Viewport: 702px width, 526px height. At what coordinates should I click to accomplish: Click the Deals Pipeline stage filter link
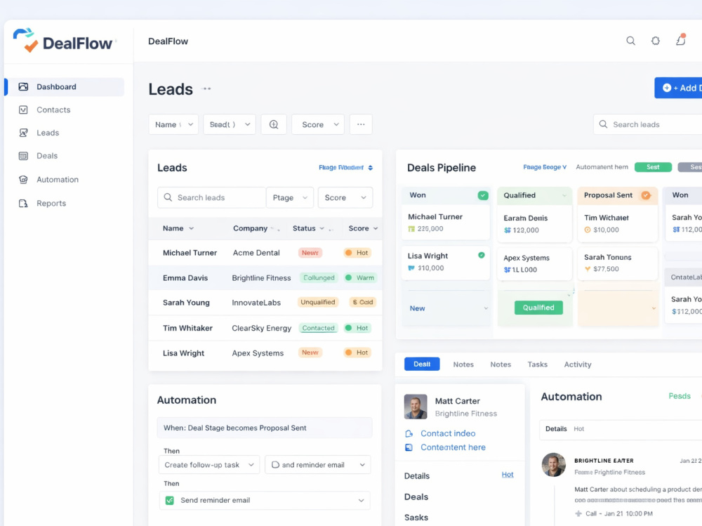tap(545, 167)
